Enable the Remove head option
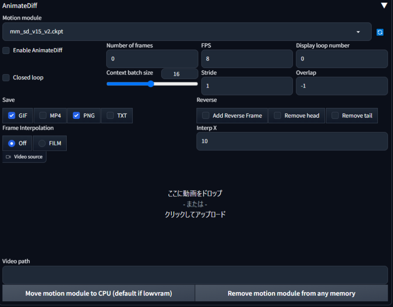Screen dimensions: 393x307 (277, 116)
